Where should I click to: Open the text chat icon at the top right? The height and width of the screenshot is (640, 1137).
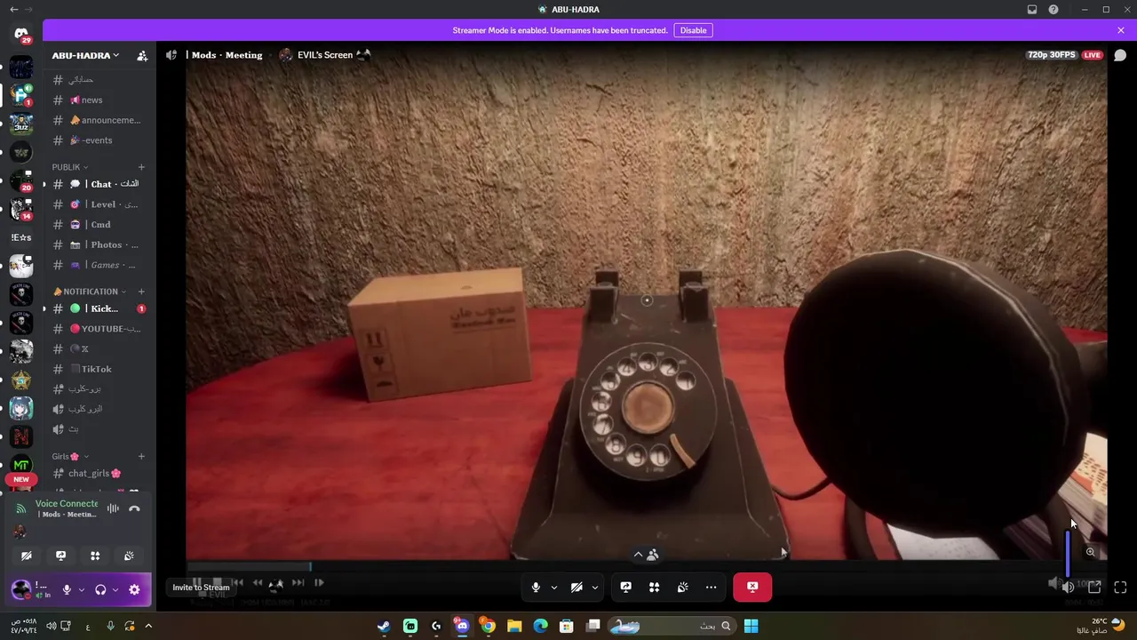pyautogui.click(x=1120, y=55)
